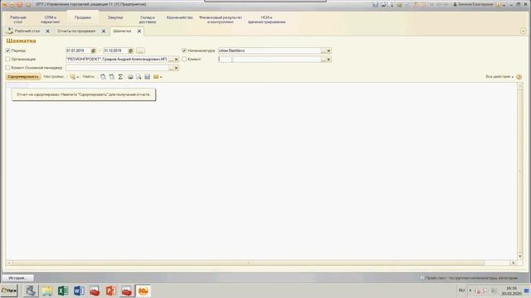Open selection list for Клиент field

point(323,59)
